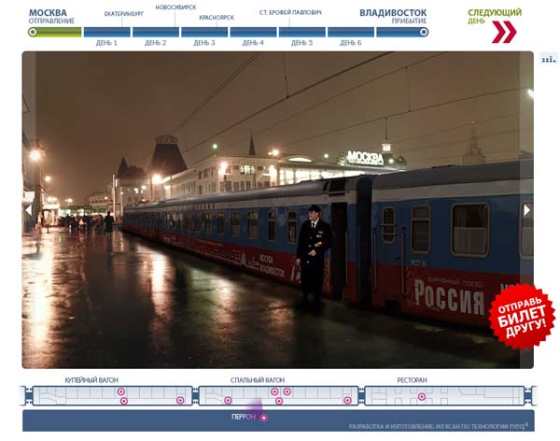
Task: Go to next day with red double-arrow
Action: tap(504, 32)
